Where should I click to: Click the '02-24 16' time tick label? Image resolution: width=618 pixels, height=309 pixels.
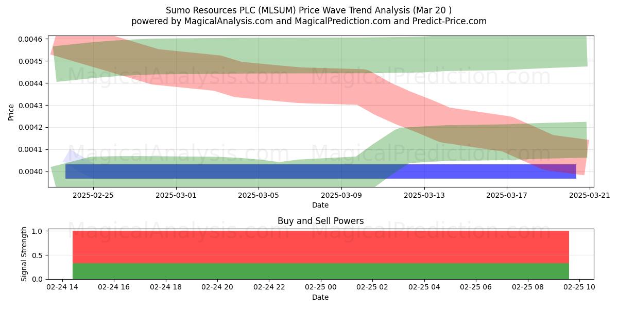click(x=114, y=287)
